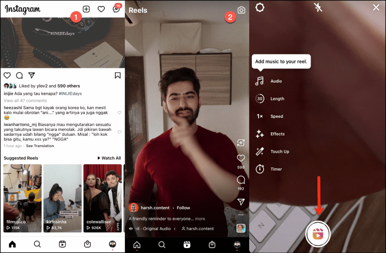Select Reels tab in Reels screen bar

[187, 245]
